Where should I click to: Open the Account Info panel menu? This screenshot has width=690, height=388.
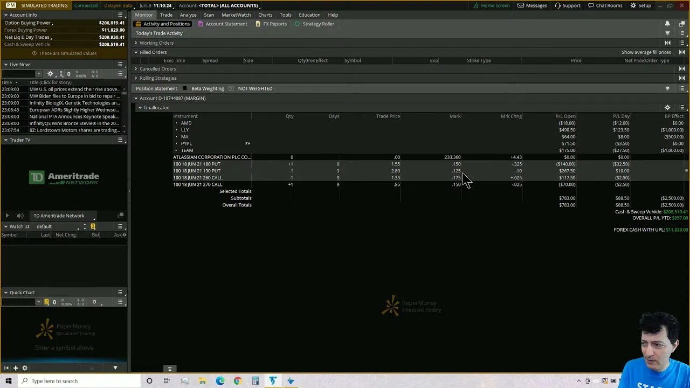120,15
